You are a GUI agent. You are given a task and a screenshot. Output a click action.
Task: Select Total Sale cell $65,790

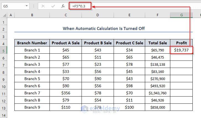158,50
